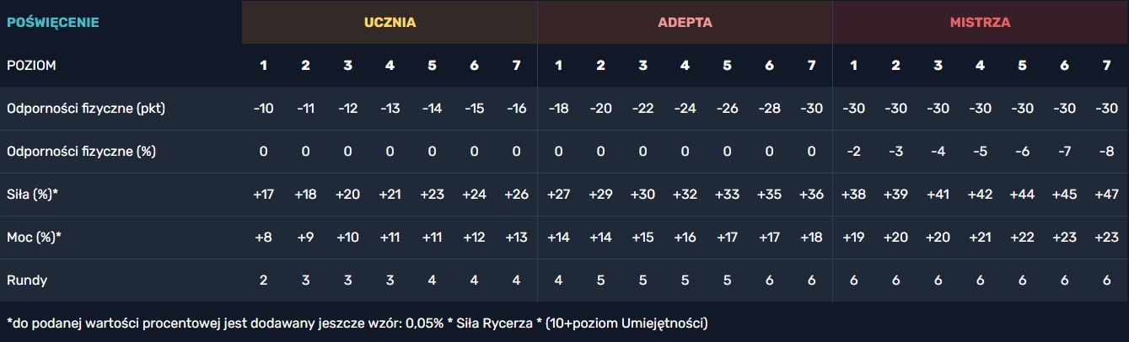Screen dimensions: 1129x342
Task: Select the +38 Siła value cell
Action: coord(853,195)
